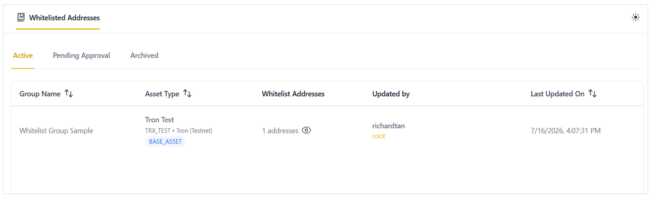Image resolution: width=650 pixels, height=198 pixels.
Task: Sort by Last Updated On arrows icon
Action: [592, 94]
